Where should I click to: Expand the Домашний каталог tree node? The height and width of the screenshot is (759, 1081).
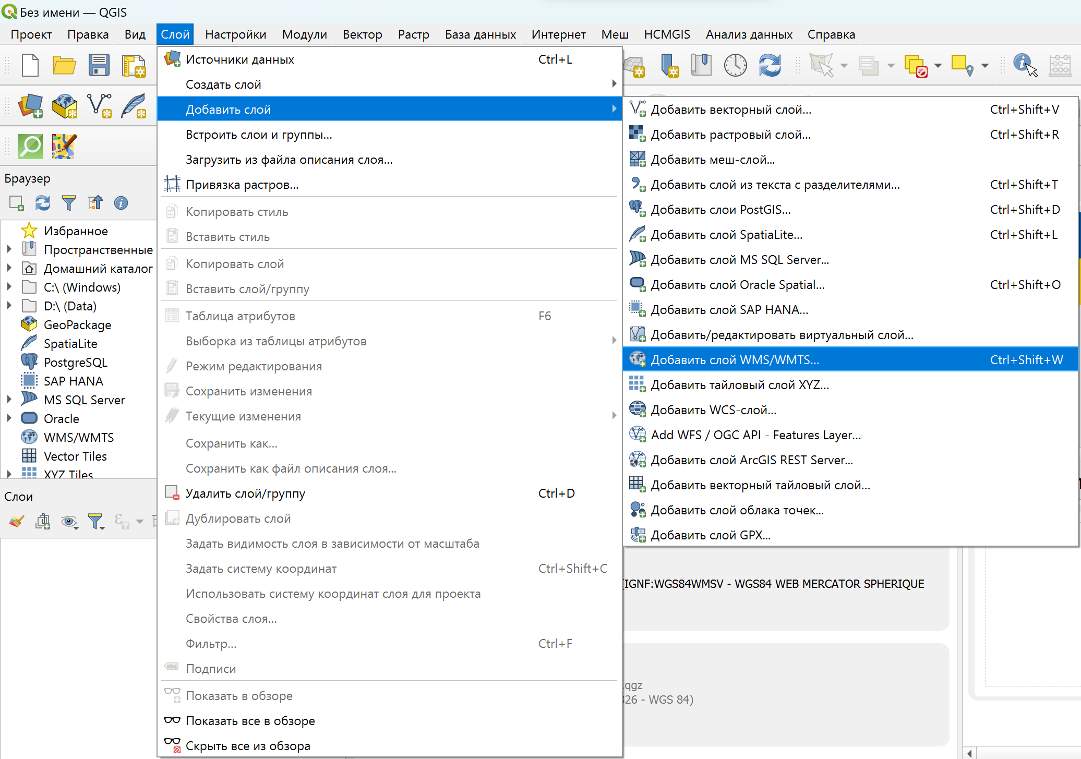pyautogui.click(x=9, y=268)
